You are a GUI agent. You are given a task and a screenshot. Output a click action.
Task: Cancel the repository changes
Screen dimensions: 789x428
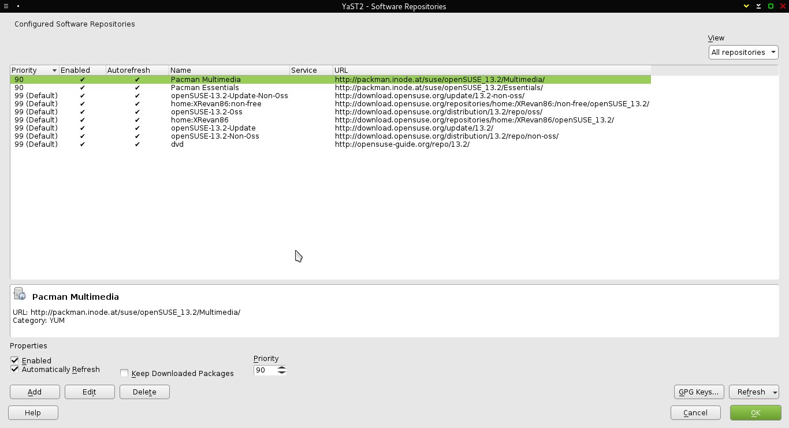(695, 412)
